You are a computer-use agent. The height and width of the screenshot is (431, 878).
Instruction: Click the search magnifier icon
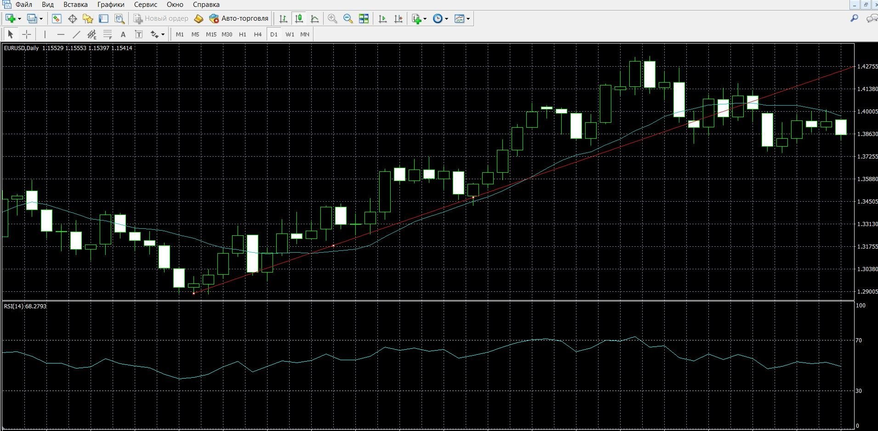click(x=854, y=18)
